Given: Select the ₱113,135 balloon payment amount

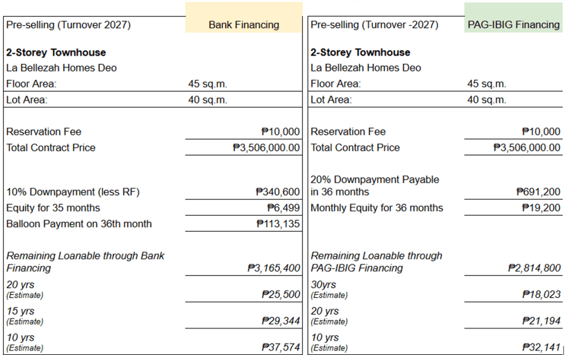Looking at the screenshot, I should [278, 224].
